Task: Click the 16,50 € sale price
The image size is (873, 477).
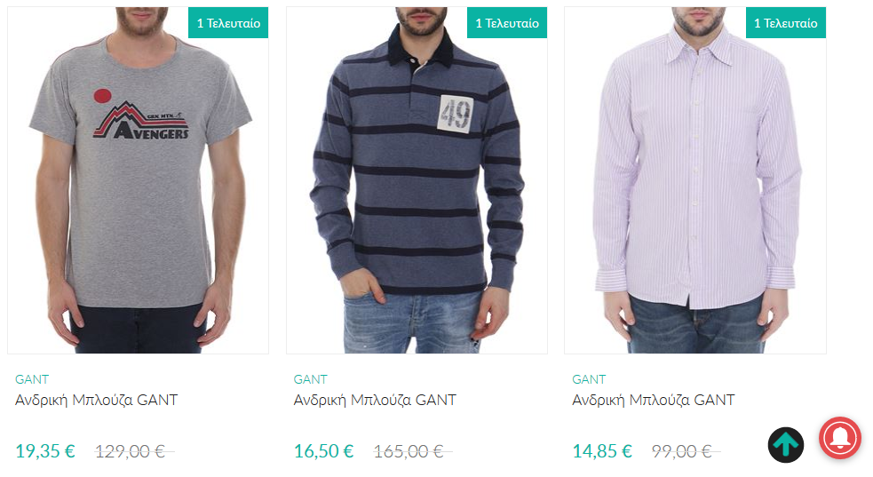Action: 323,451
